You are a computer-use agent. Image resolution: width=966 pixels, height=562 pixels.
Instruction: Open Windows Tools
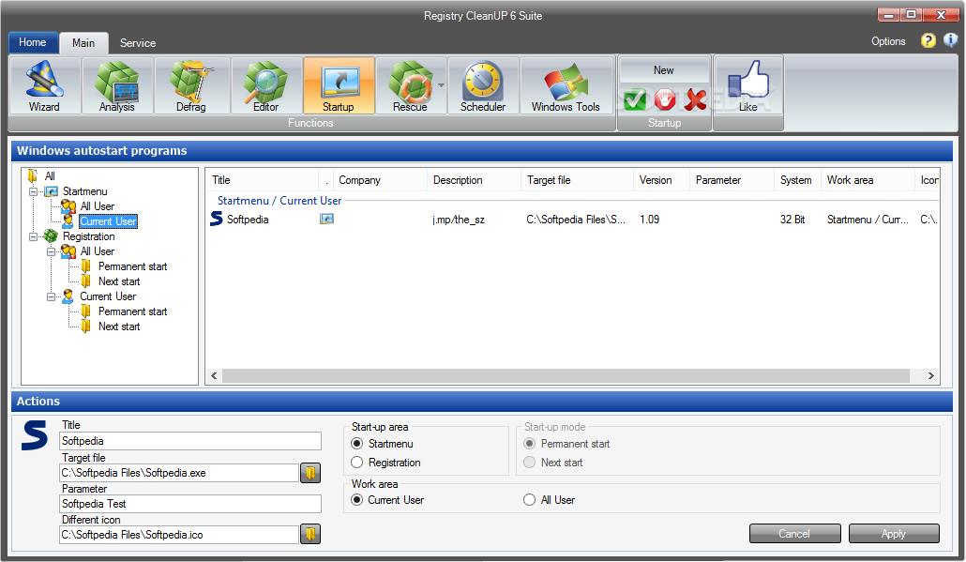coord(566,85)
